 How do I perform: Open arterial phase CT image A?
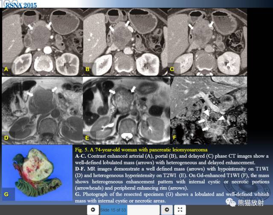click(x=43, y=42)
